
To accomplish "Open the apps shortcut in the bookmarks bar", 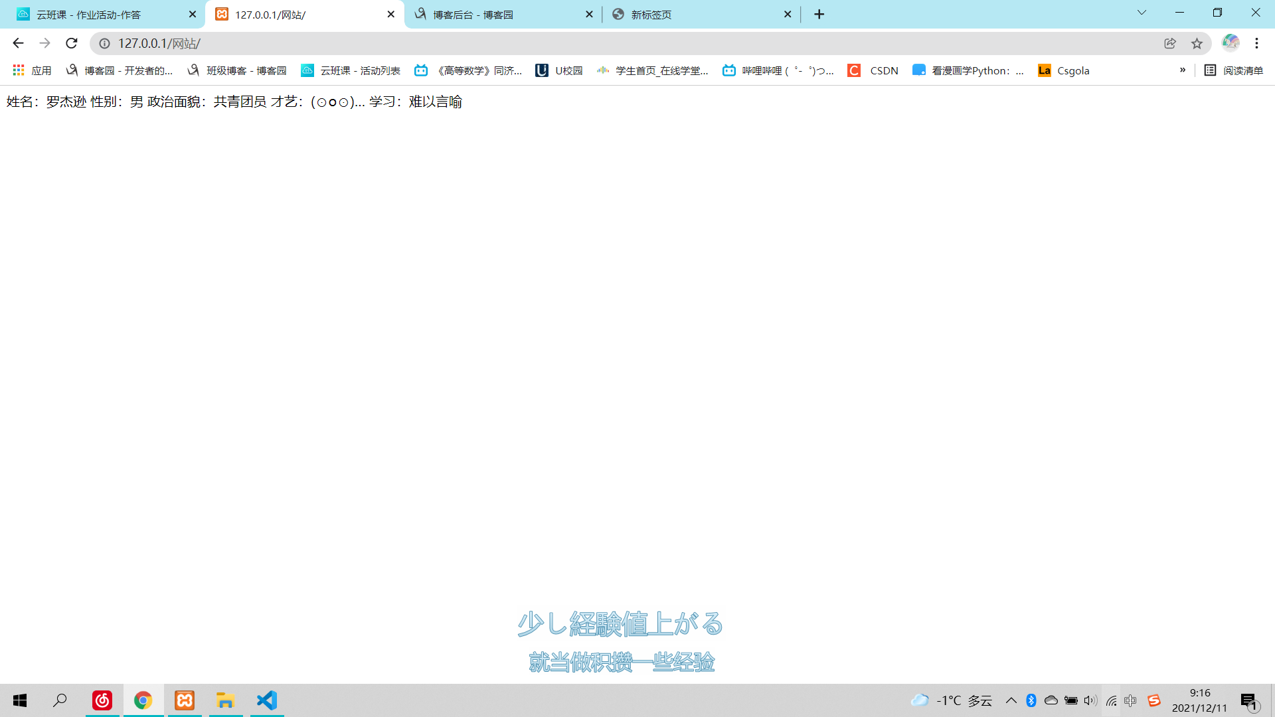I will coord(32,70).
